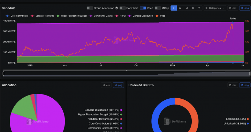Click Validator Rewards (2.48%) legend entry
The width and height of the screenshot is (251, 132).
pos(105,119)
